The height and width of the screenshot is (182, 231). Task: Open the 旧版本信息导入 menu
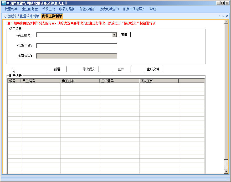tap(133, 9)
